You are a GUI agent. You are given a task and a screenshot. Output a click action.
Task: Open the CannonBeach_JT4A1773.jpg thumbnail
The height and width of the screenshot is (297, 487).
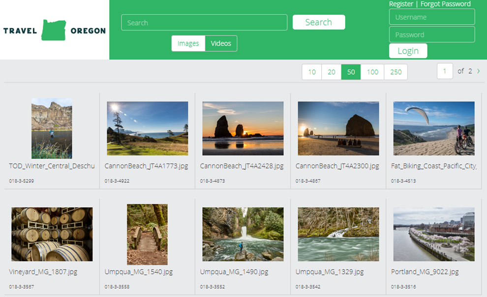tap(147, 128)
